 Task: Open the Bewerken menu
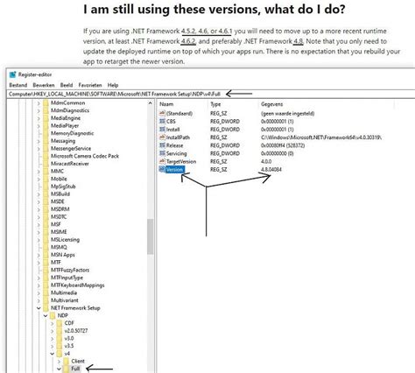(x=44, y=85)
